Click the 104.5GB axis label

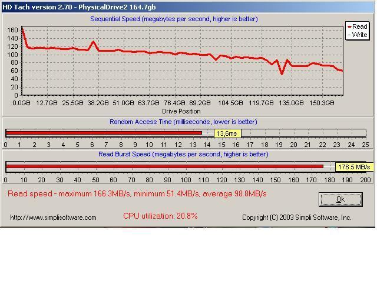coord(230,103)
